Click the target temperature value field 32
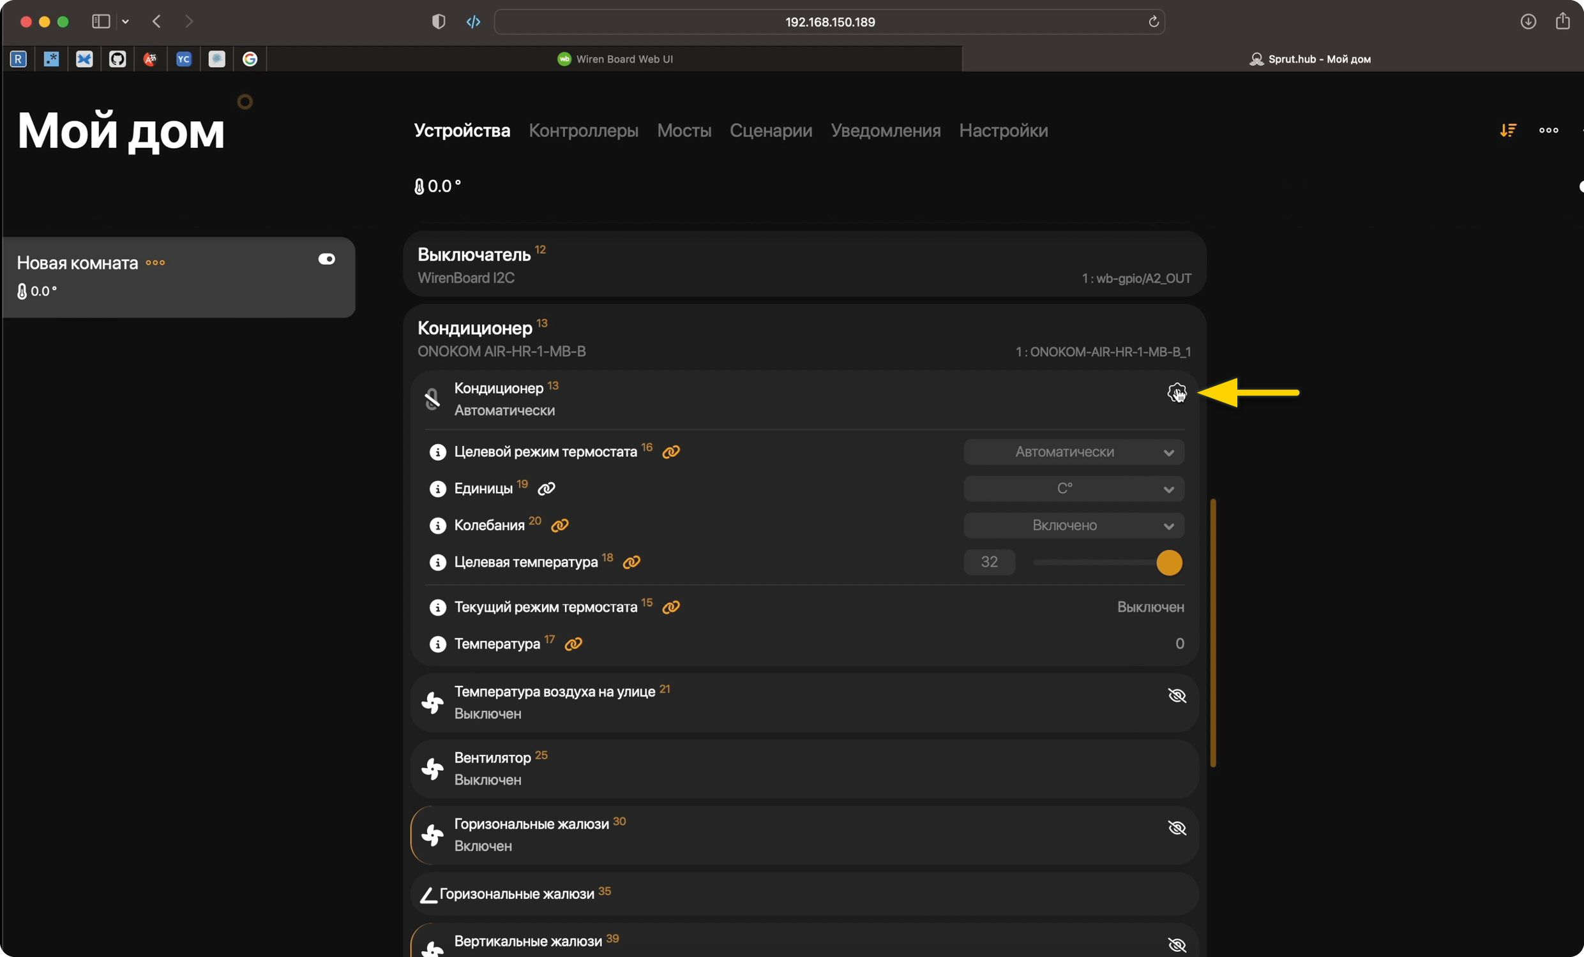This screenshot has width=1584, height=957. click(989, 563)
